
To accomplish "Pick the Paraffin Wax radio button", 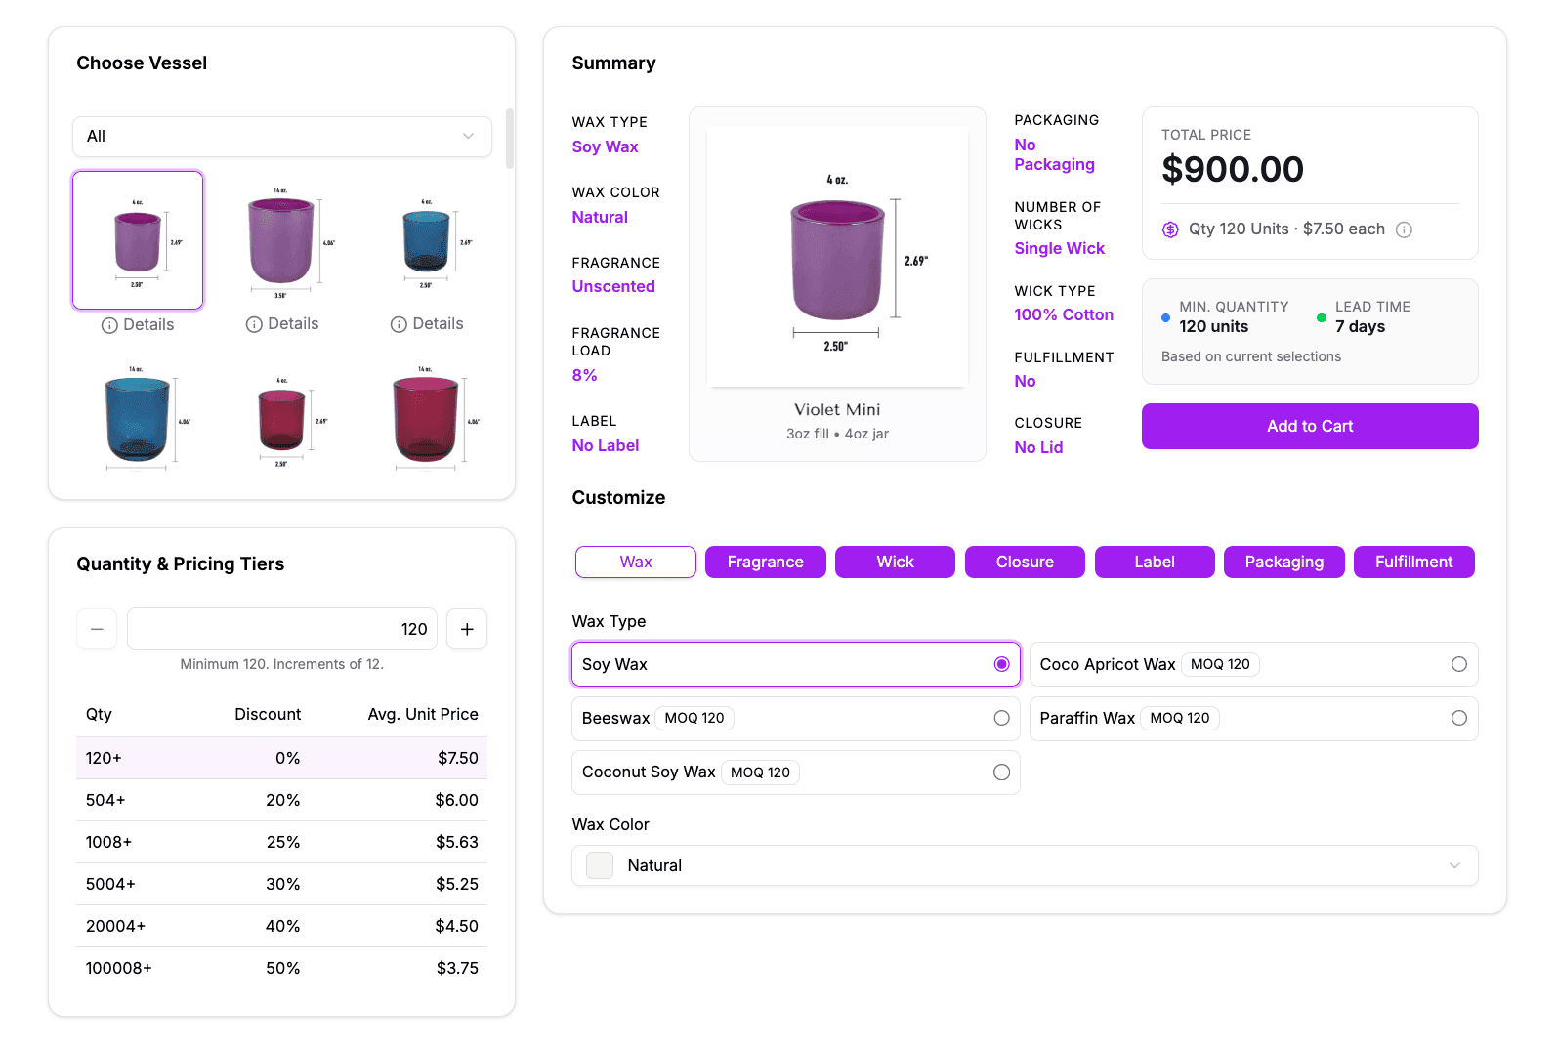I will [1458, 718].
